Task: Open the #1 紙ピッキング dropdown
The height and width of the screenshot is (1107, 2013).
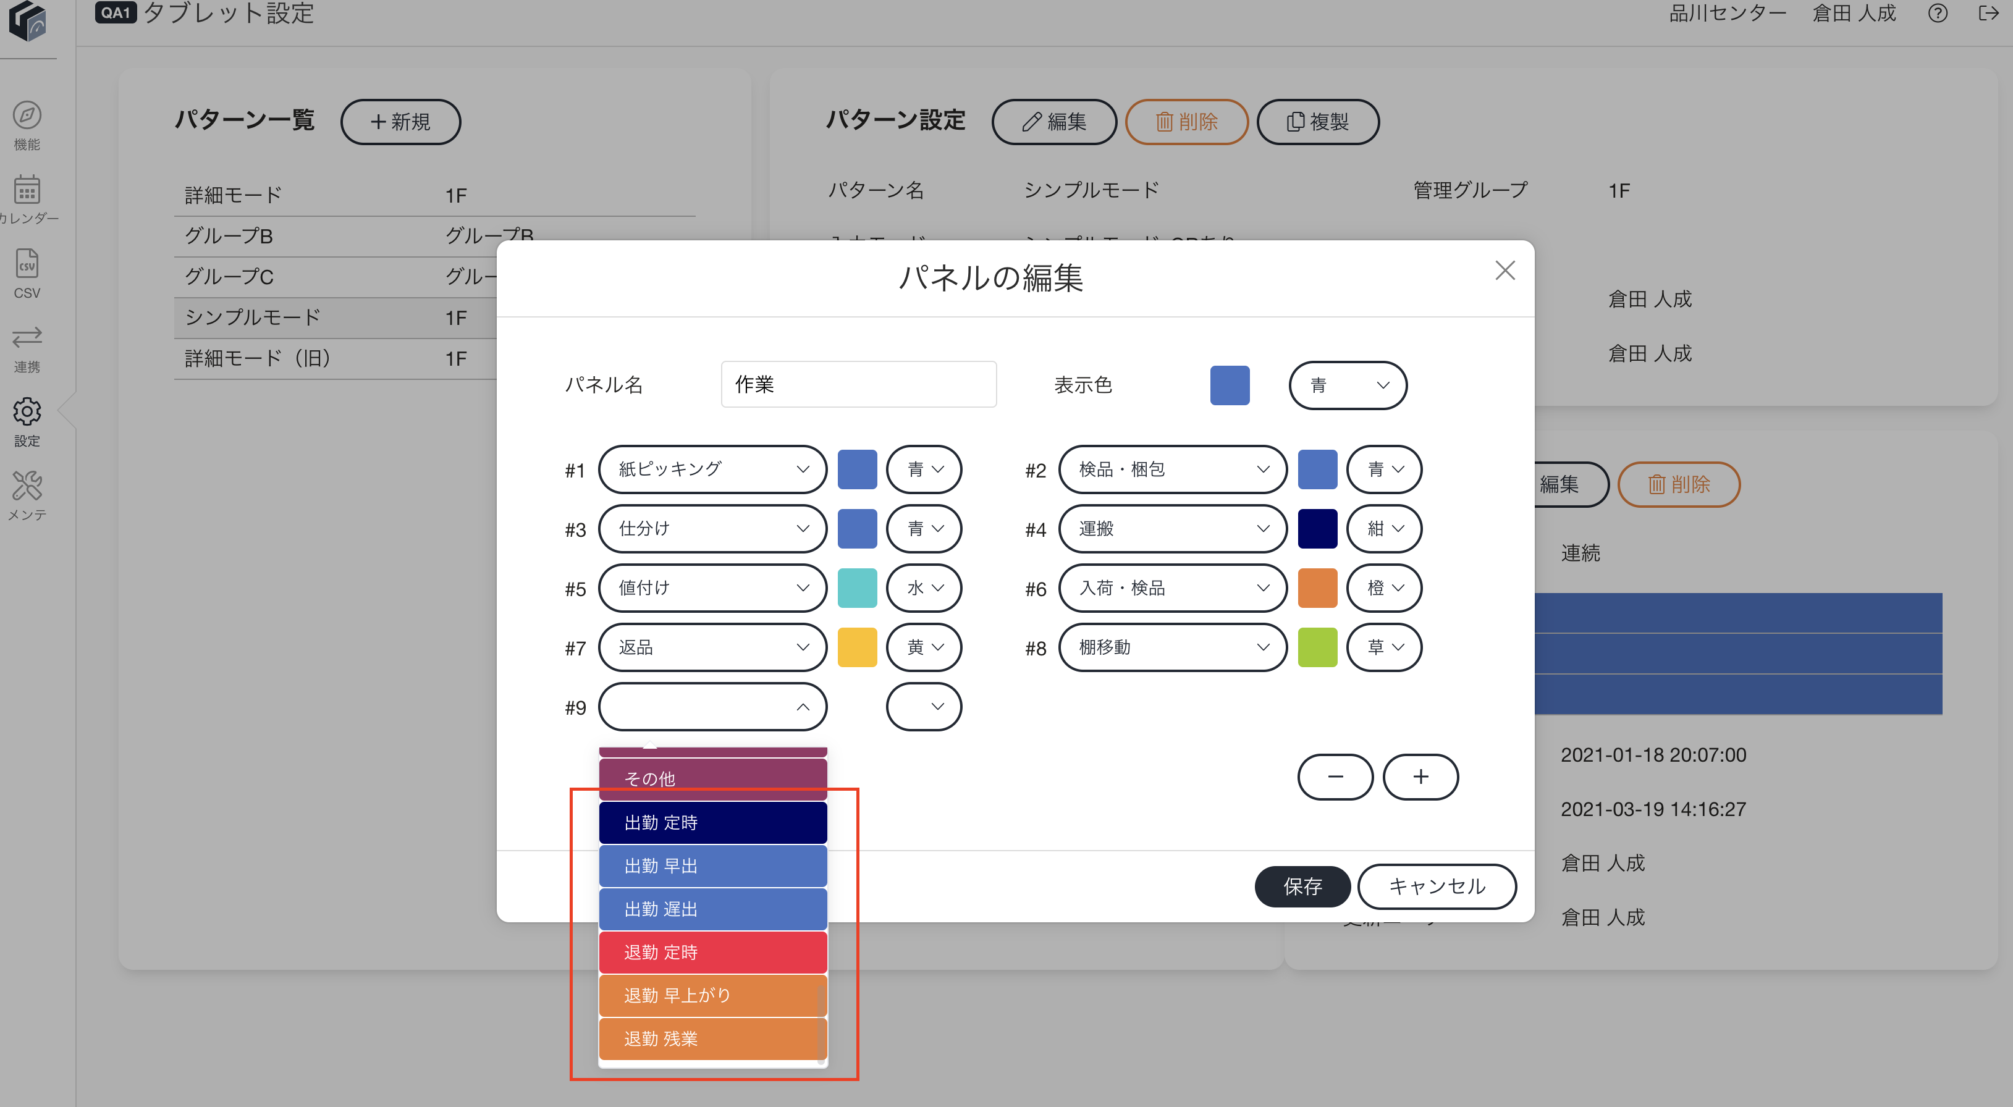Action: point(712,469)
